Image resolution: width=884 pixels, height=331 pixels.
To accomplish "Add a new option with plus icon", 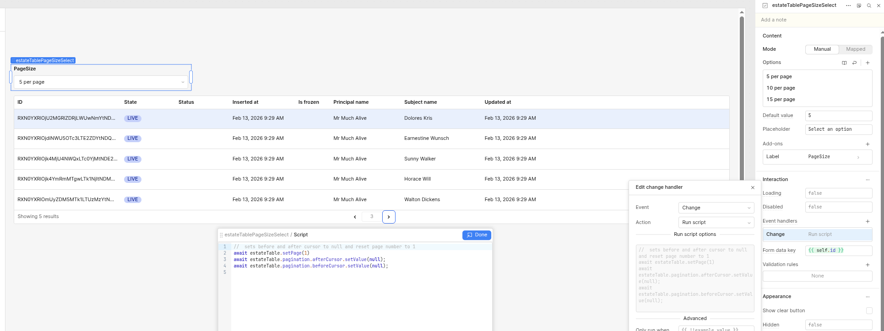I will pos(868,63).
